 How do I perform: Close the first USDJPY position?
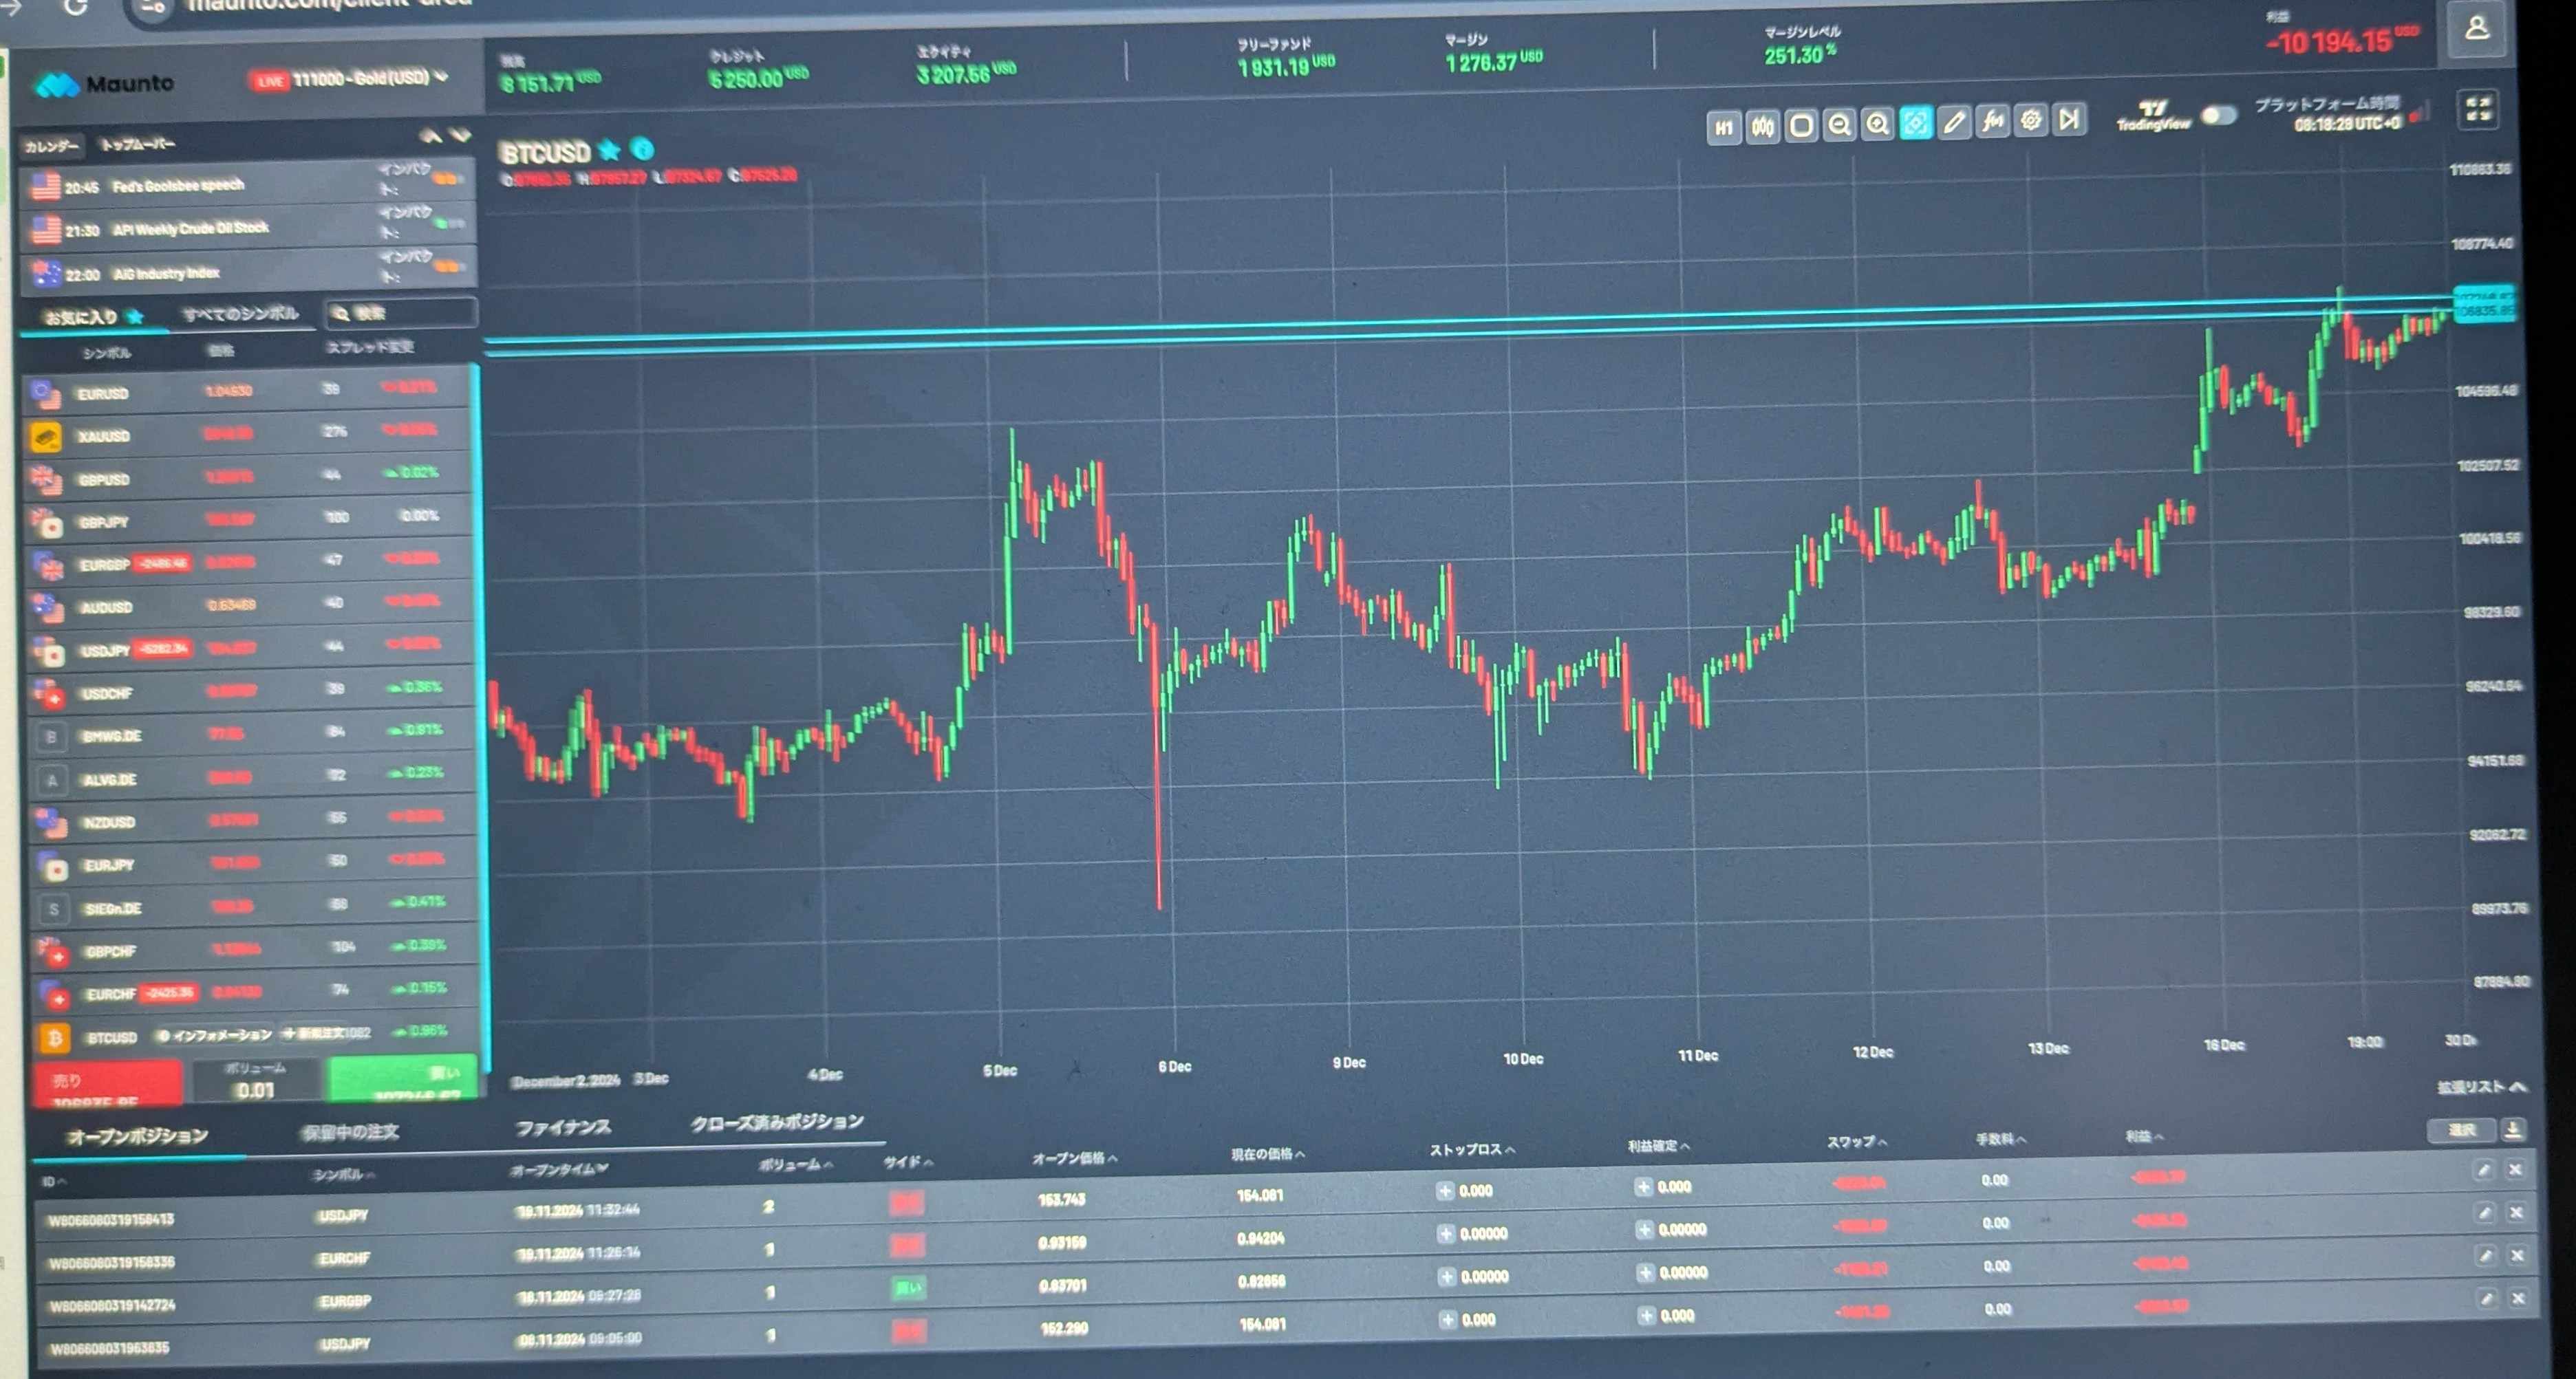point(2515,1169)
